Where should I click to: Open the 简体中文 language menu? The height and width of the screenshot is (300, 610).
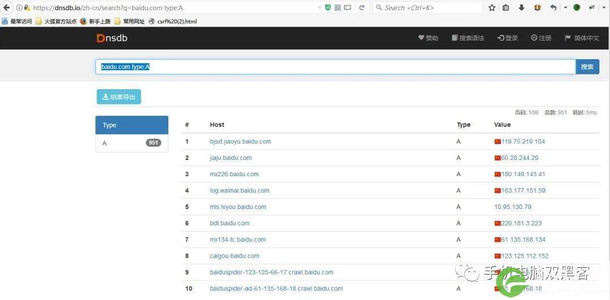(582, 38)
